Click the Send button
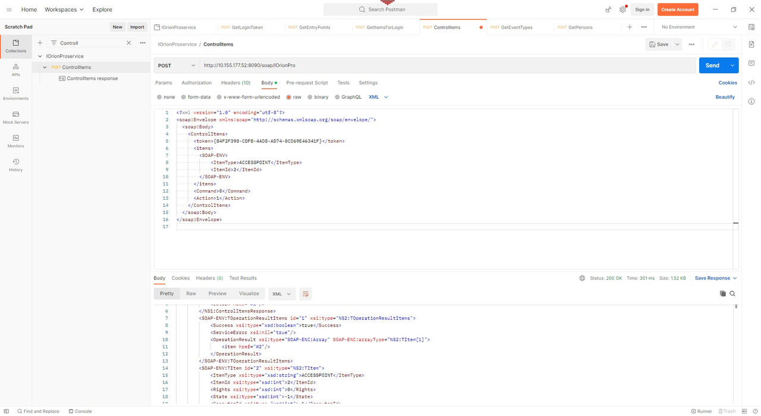Viewport: 761px width, 416px height. (712, 65)
